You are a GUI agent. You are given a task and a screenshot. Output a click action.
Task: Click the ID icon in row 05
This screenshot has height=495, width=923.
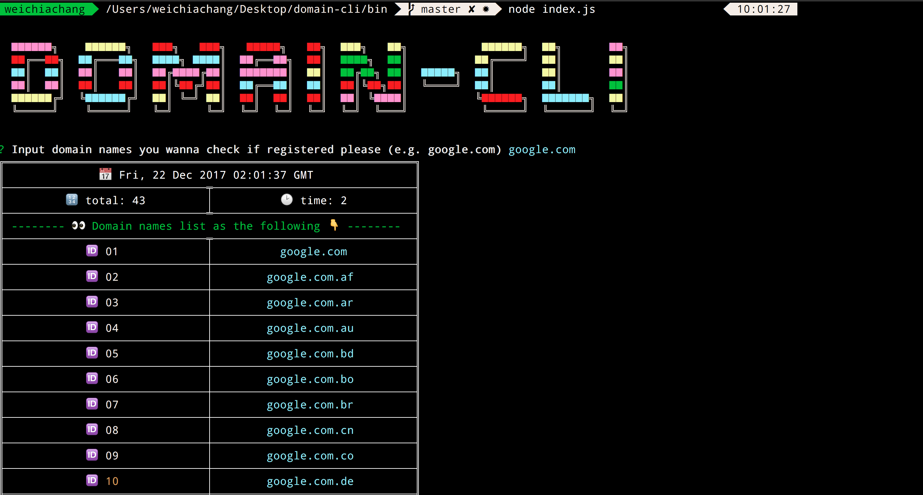[x=92, y=353]
